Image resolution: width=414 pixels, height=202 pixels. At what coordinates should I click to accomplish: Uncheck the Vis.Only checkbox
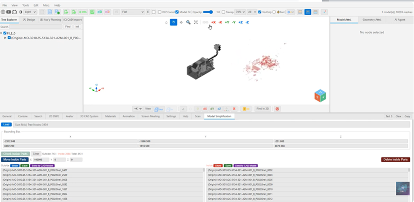point(260,12)
